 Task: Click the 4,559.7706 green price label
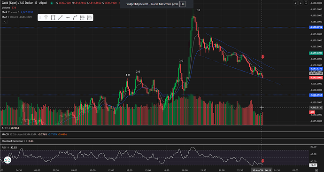tap(316, 53)
